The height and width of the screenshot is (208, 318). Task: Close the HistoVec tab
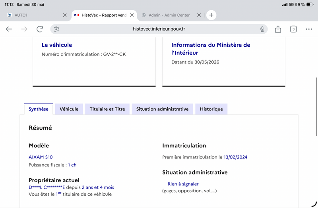coord(132,15)
